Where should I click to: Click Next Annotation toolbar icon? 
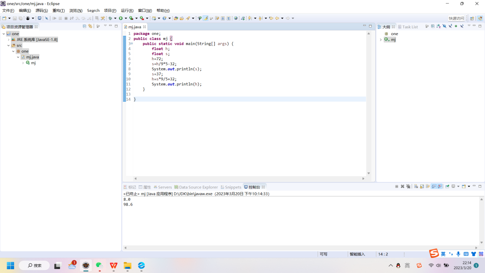(249, 18)
